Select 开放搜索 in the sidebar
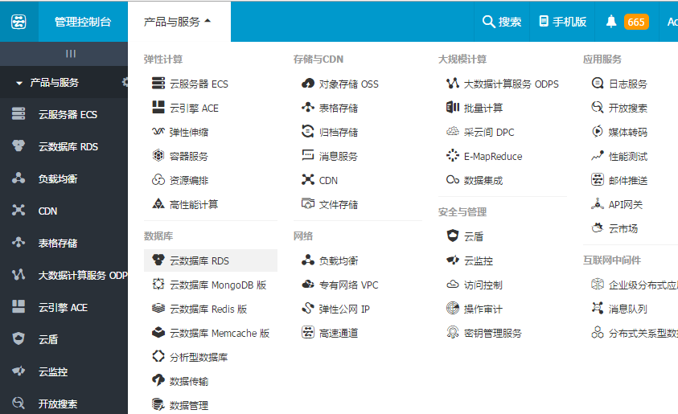Viewport: 678px width, 414px height. coord(58,404)
